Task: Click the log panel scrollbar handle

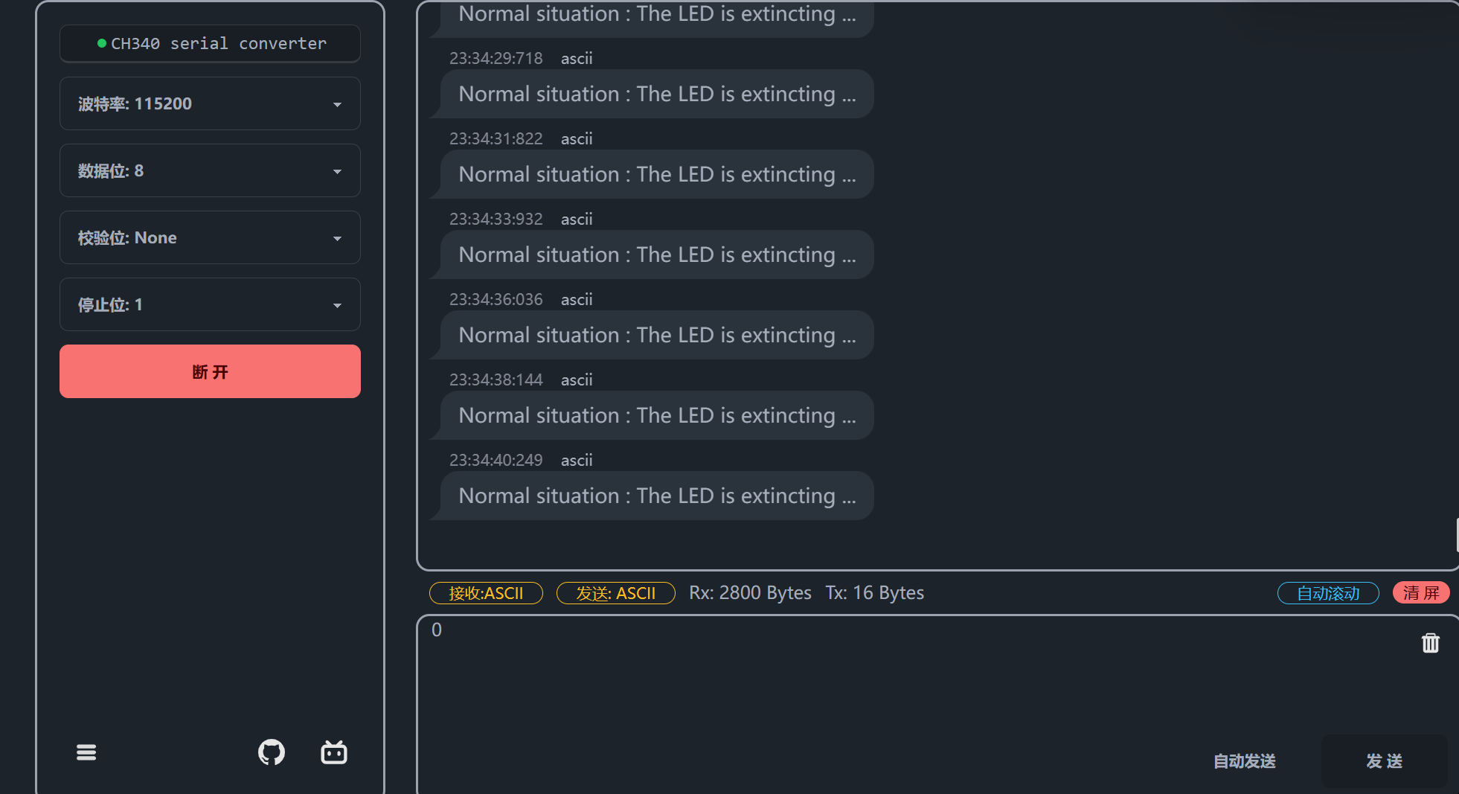Action: pyautogui.click(x=1456, y=535)
